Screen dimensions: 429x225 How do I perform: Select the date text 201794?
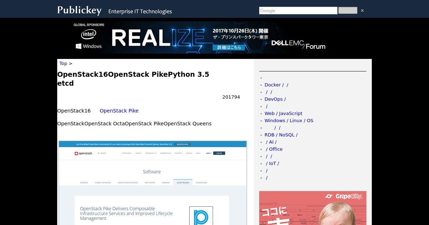(x=231, y=97)
